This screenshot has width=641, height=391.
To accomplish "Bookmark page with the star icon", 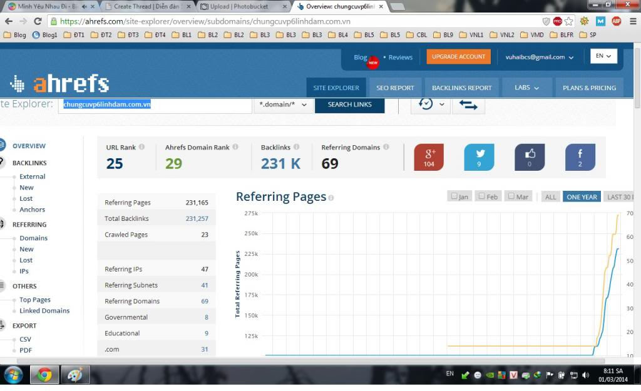I will (x=568, y=21).
